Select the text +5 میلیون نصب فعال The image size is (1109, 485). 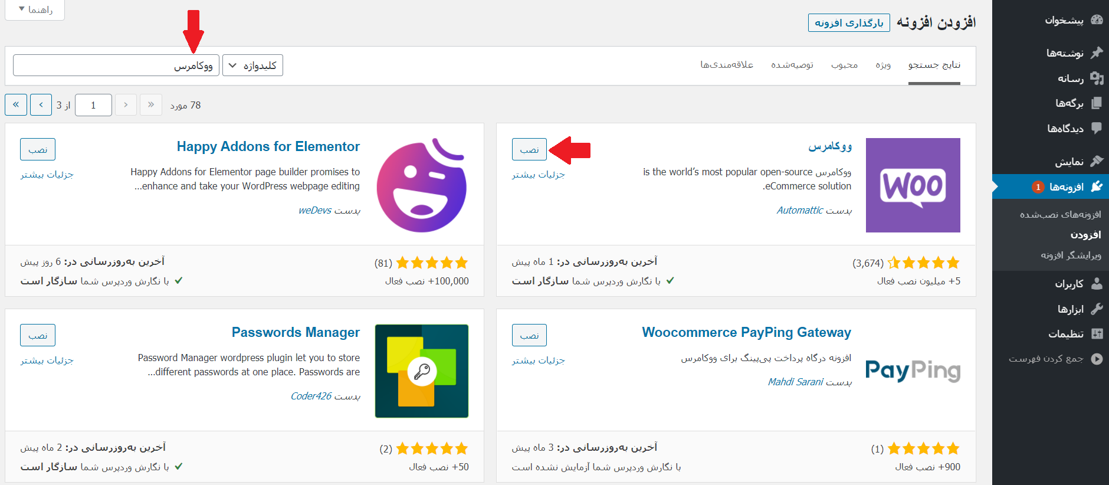pyautogui.click(x=918, y=281)
